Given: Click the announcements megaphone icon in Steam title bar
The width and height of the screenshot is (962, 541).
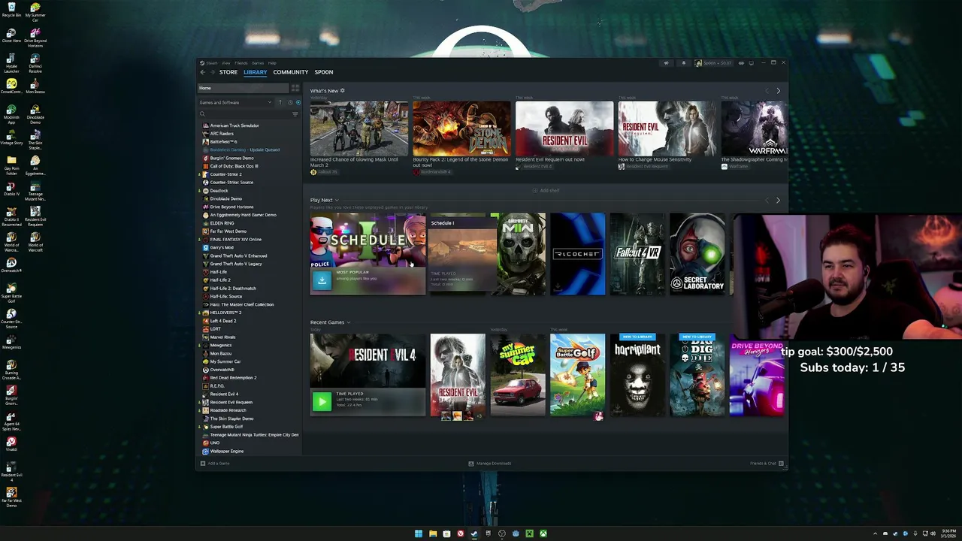Looking at the screenshot, I should coord(666,63).
